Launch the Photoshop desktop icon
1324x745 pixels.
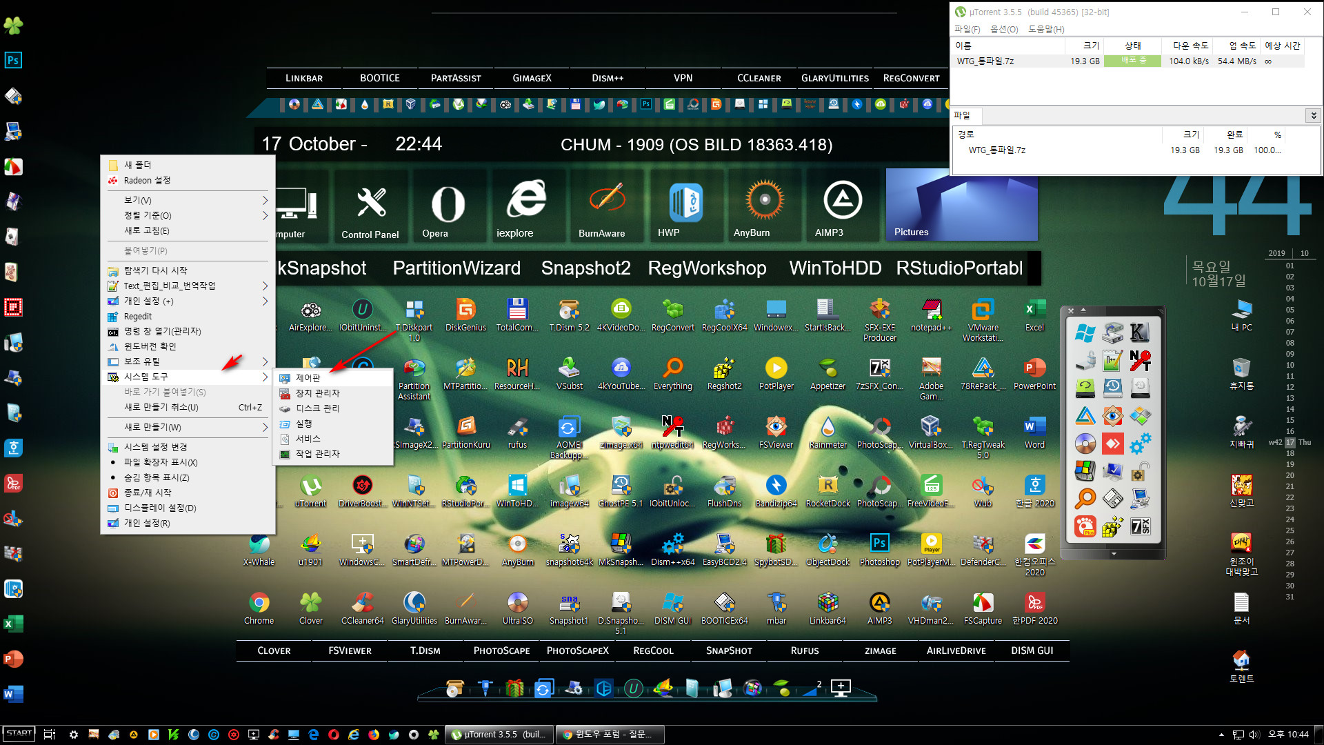point(879,550)
